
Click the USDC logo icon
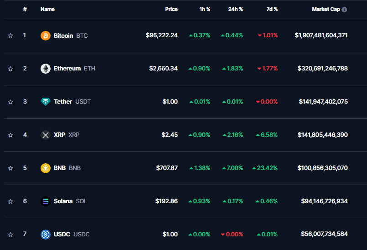[45, 235]
